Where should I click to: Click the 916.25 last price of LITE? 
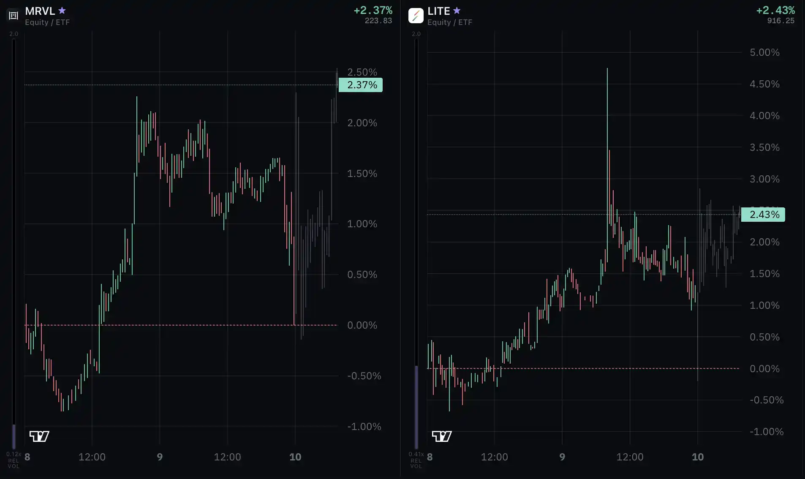pyautogui.click(x=781, y=21)
